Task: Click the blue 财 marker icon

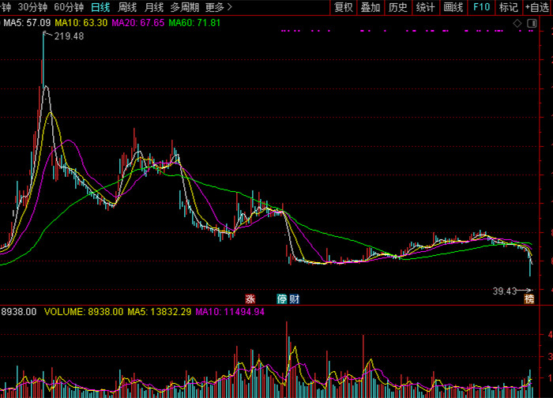Action: click(295, 299)
